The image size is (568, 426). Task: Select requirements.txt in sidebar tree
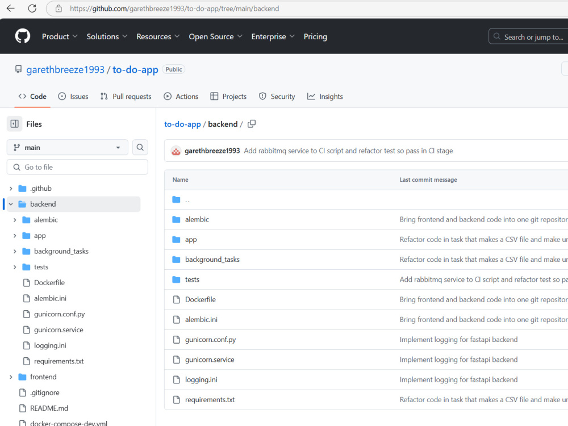[59, 361]
